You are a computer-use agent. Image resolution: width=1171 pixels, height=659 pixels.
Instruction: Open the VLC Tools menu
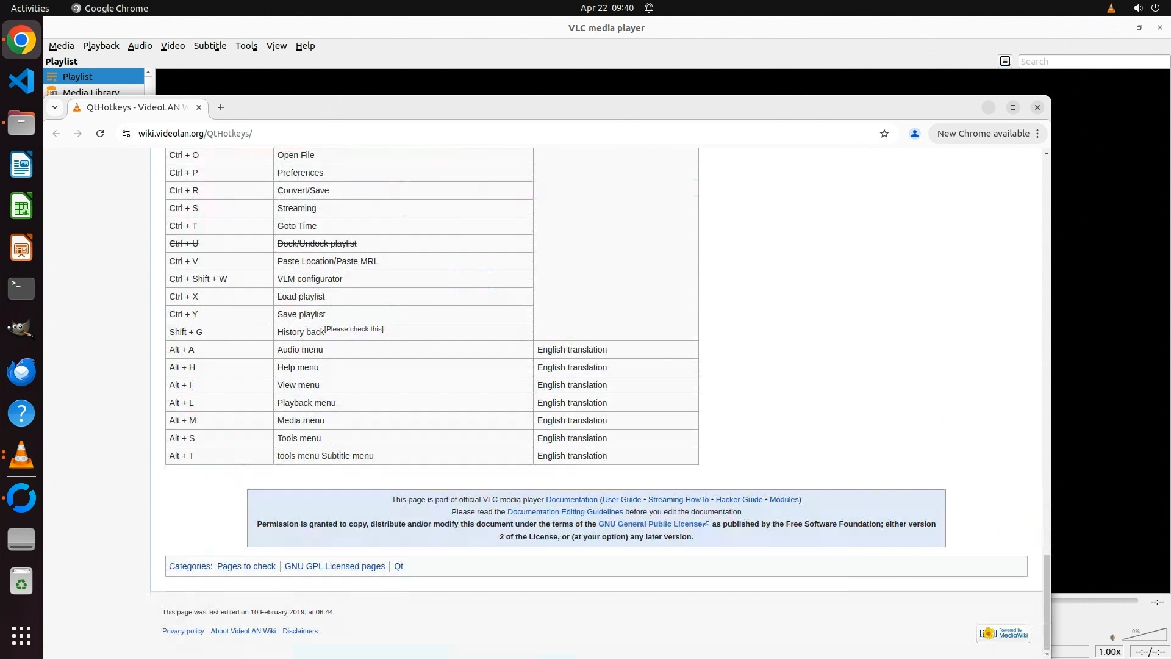246,46
